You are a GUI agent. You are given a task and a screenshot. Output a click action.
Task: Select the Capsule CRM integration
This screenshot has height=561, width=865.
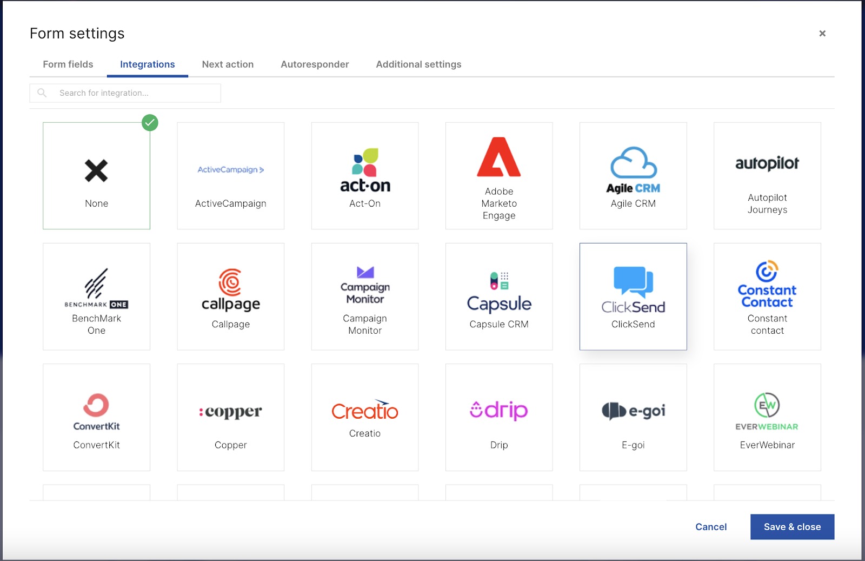(498, 296)
